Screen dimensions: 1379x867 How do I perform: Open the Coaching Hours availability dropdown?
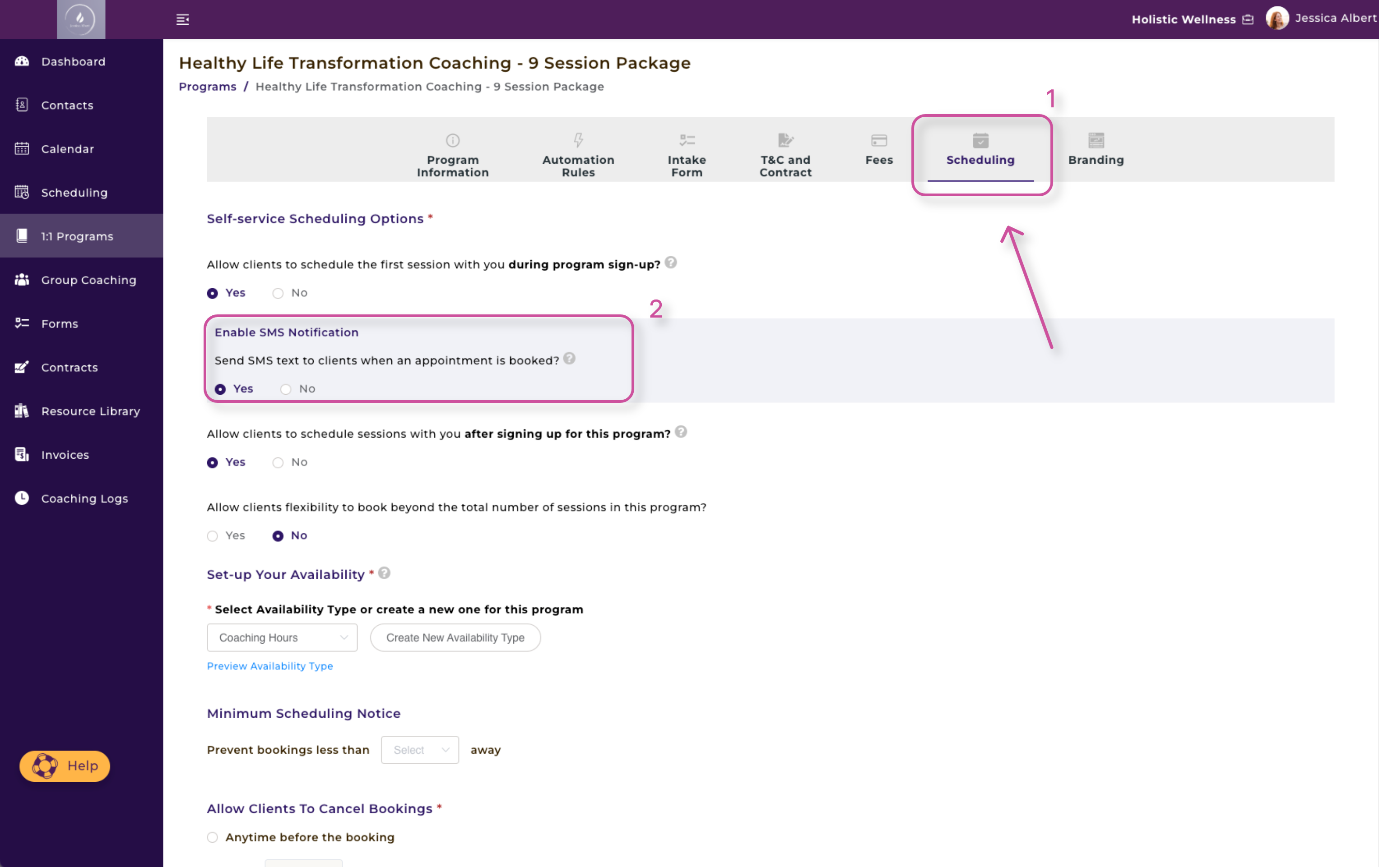pos(282,637)
